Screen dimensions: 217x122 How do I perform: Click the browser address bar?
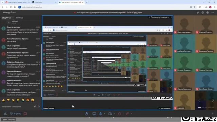pos(104,7)
